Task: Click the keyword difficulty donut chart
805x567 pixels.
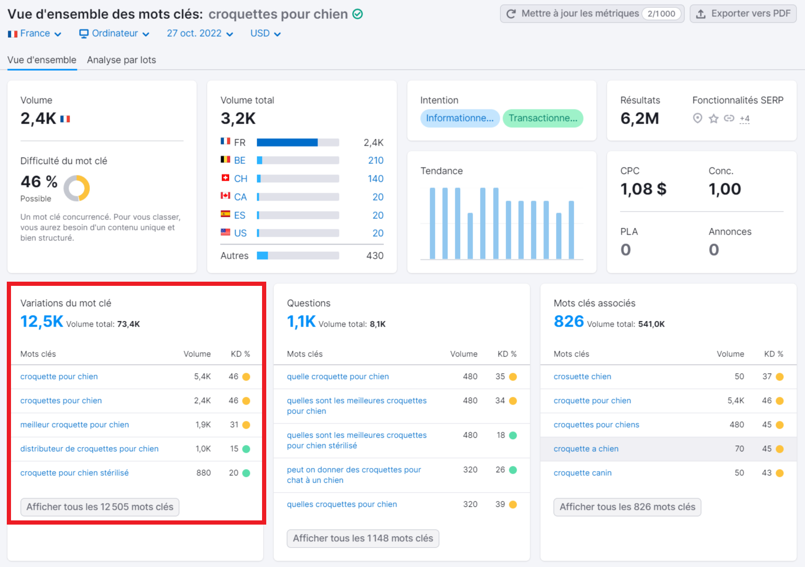Action: click(77, 188)
